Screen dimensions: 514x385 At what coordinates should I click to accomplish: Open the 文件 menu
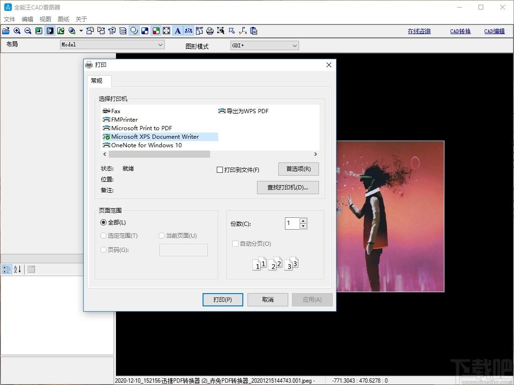pos(9,19)
